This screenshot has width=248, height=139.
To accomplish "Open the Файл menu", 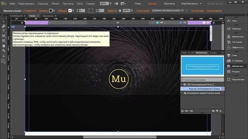I will click(12, 3).
